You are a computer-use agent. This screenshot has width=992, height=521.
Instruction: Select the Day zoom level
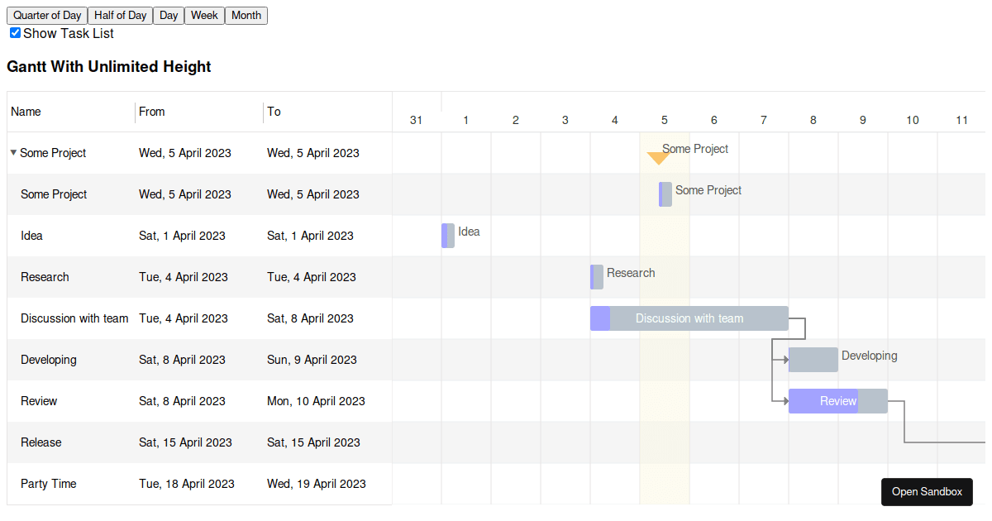tap(168, 15)
